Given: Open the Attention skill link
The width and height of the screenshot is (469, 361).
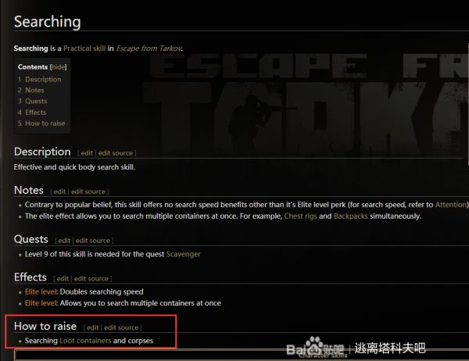Looking at the screenshot, I should (x=451, y=205).
